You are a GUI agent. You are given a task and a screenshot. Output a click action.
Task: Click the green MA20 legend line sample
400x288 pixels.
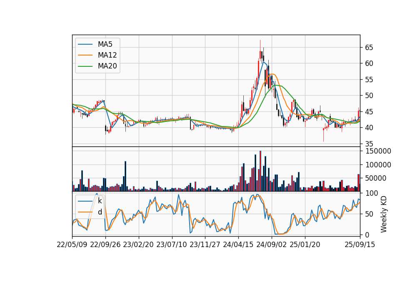[85, 66]
